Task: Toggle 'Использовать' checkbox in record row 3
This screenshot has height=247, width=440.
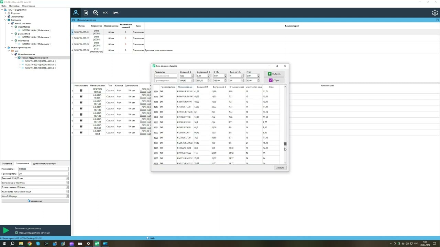Action: click(x=81, y=103)
